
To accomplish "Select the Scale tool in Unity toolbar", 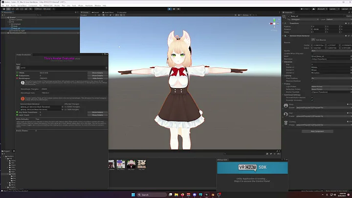I will point(17,9).
